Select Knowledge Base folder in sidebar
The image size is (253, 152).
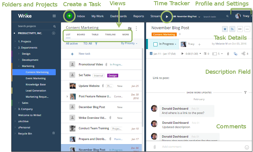tap(36, 84)
